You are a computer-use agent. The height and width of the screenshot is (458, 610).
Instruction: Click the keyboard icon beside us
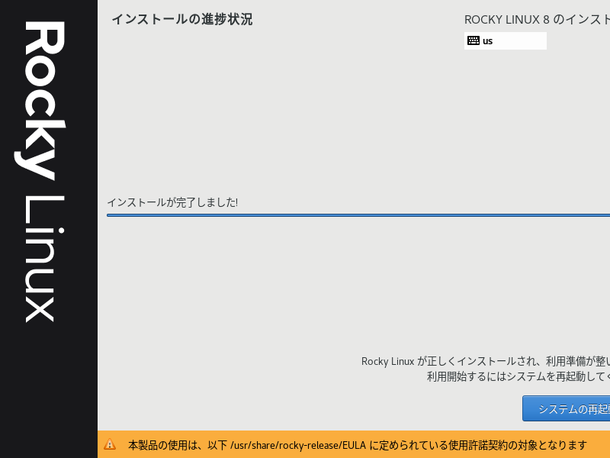pos(474,40)
